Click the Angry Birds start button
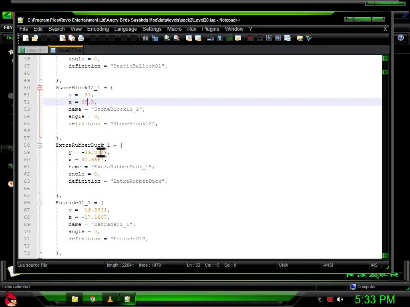Viewport: 410px width, 307px height. tap(11, 299)
